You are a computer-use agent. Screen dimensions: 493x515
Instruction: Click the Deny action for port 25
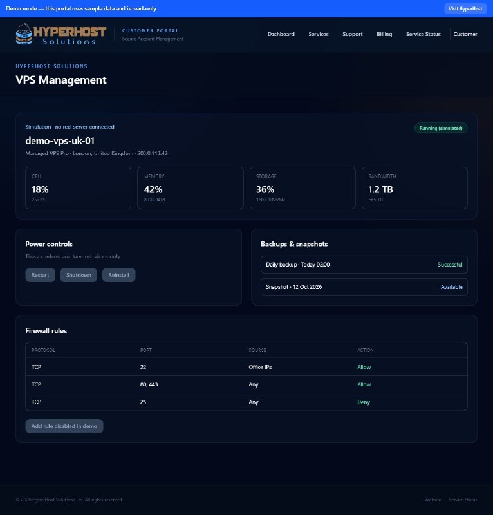coord(364,402)
